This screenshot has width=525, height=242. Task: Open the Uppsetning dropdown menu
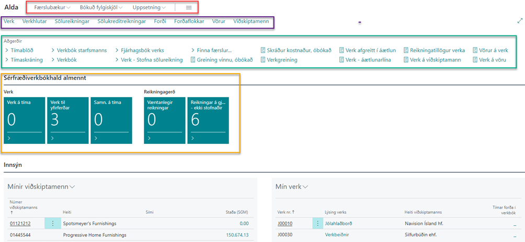[x=149, y=8]
